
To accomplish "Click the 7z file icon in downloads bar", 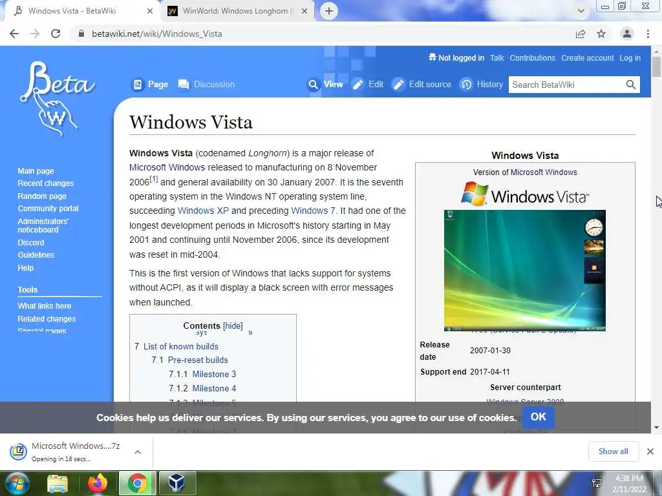I will point(18,451).
